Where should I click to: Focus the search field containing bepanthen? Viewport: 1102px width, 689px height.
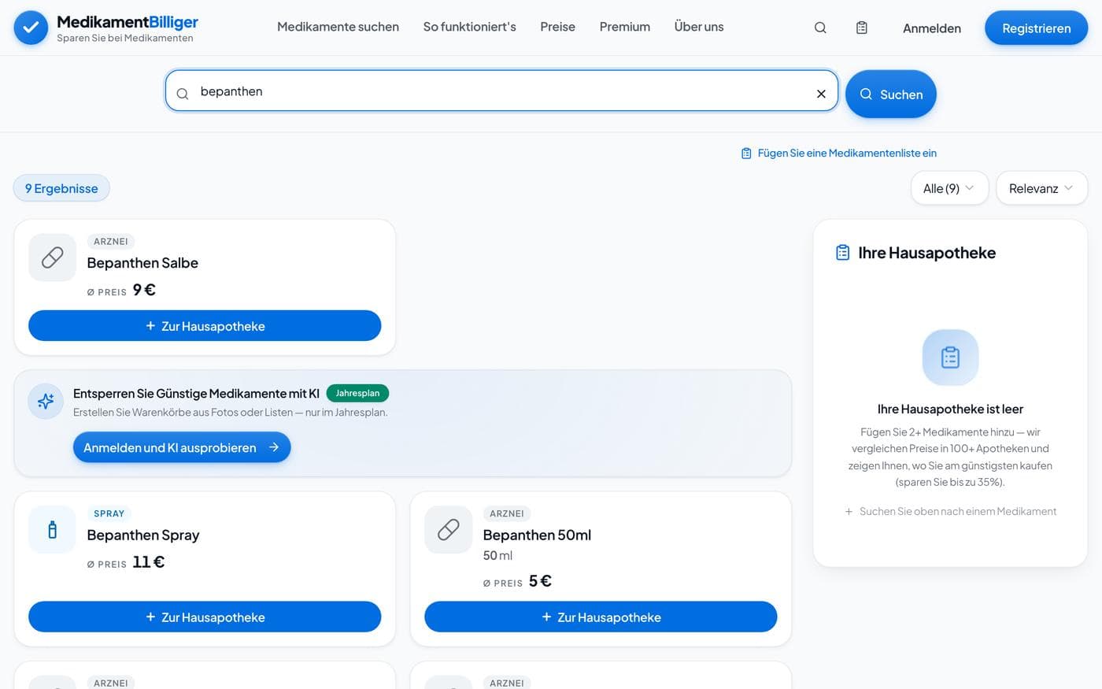(x=501, y=91)
